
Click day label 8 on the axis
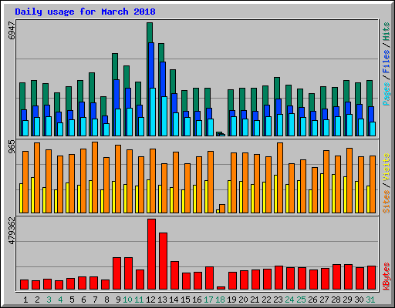click(x=106, y=300)
